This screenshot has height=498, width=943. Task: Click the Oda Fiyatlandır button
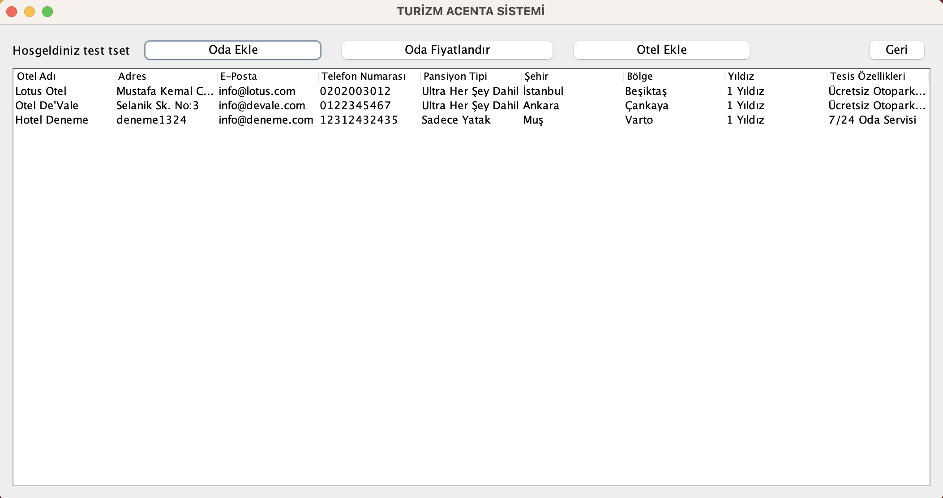(x=447, y=50)
